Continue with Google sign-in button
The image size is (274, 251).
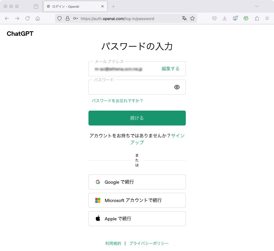click(137, 182)
